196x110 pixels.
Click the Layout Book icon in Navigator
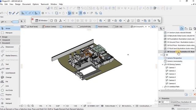[190, 28]
